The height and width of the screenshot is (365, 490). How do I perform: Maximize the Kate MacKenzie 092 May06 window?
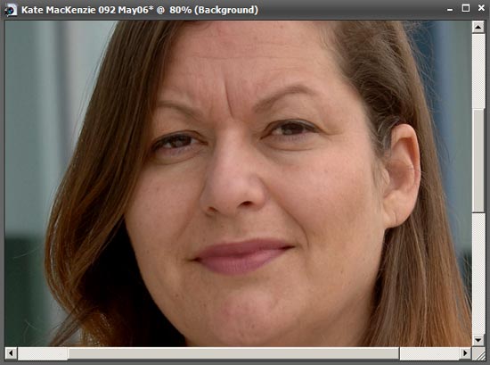[466, 8]
